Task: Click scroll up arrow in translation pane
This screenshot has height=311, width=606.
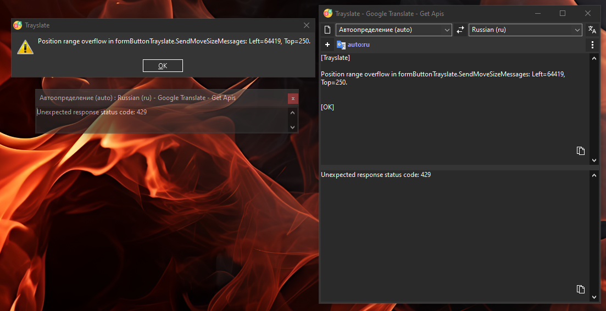Action: coord(594,175)
